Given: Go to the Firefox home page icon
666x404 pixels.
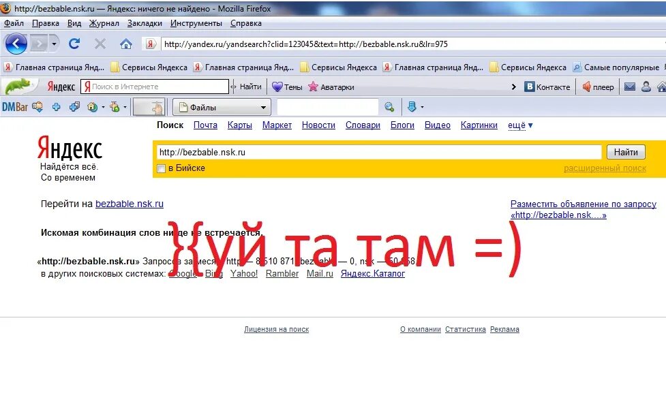Looking at the screenshot, I should (125, 44).
